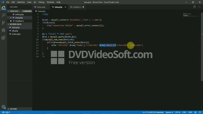Image resolution: width=203 pixels, height=114 pixels.
Task: Change encoding via UTF-8 status entry
Action: tap(178, 112)
